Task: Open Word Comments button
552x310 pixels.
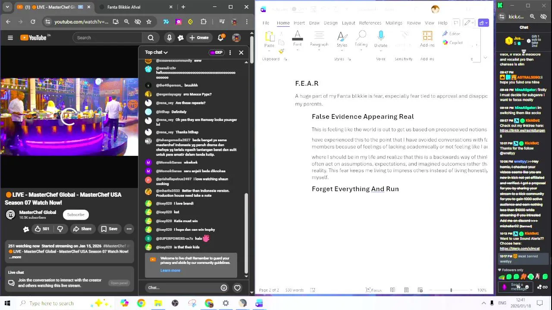Action: pos(456,23)
